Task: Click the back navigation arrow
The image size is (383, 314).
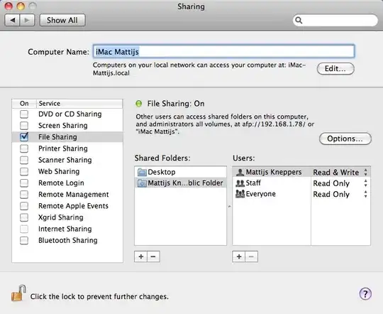Action: pyautogui.click(x=12, y=20)
